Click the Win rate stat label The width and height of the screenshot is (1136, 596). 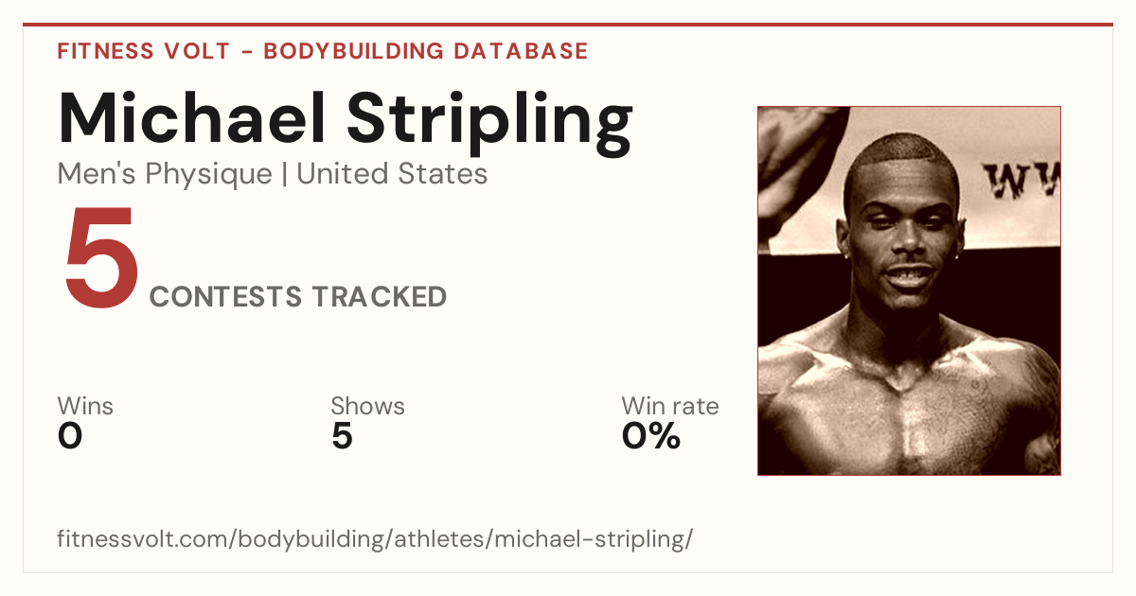(x=670, y=407)
